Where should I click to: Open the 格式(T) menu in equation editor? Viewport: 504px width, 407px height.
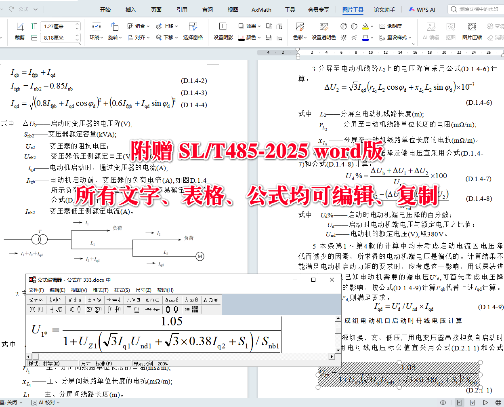[x=101, y=290]
